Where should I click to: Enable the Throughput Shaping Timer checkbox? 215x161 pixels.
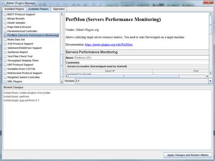(5, 61)
